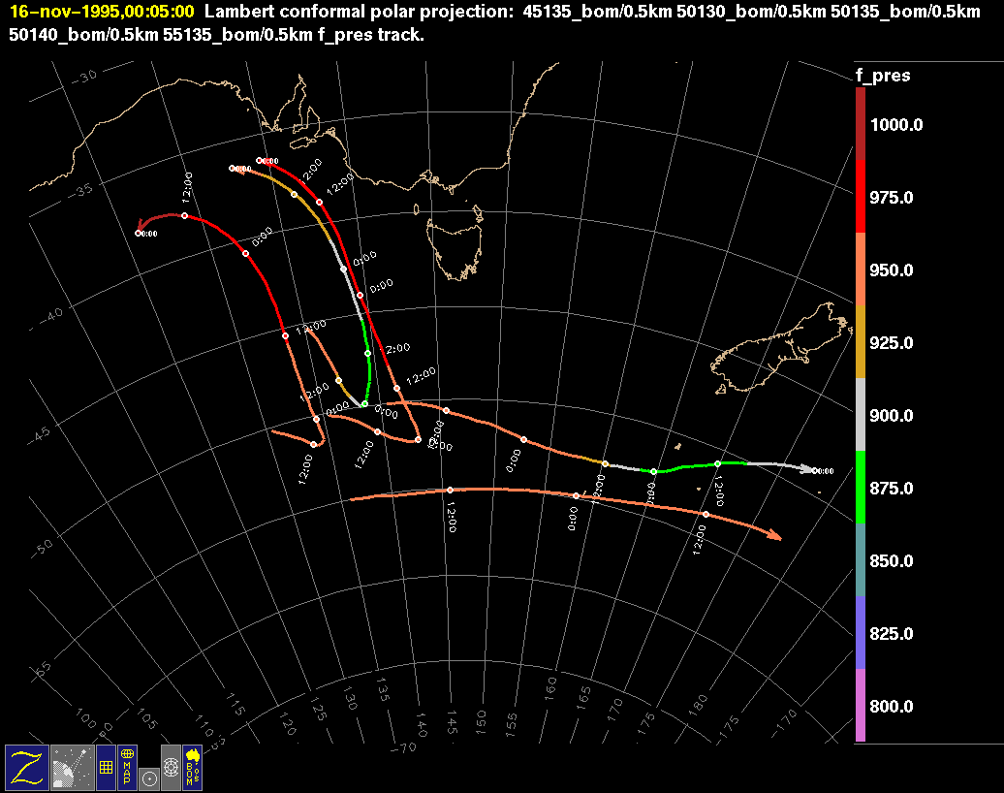Click the green 875.0 legend color segment
Screen dimensions: 1004x793
click(x=861, y=487)
